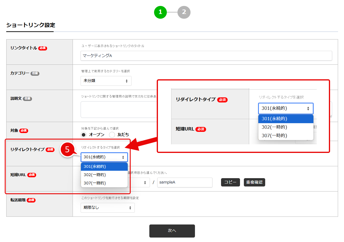Choose 307(一時的) in the main form list

(104, 183)
